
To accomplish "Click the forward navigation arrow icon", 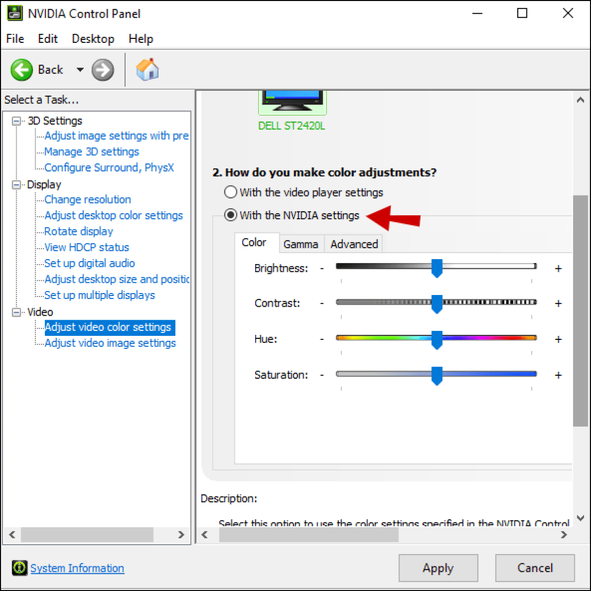I will coord(102,69).
